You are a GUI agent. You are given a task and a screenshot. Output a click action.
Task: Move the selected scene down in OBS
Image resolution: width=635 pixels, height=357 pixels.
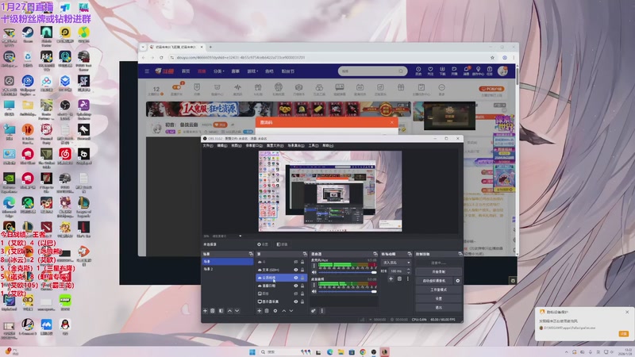(237, 311)
